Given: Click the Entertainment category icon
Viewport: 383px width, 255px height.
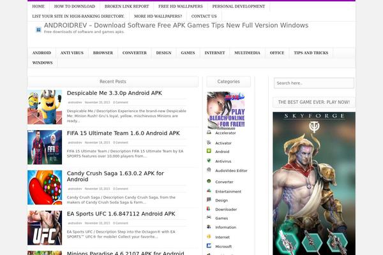Looking at the screenshot, I should pos(209,191).
